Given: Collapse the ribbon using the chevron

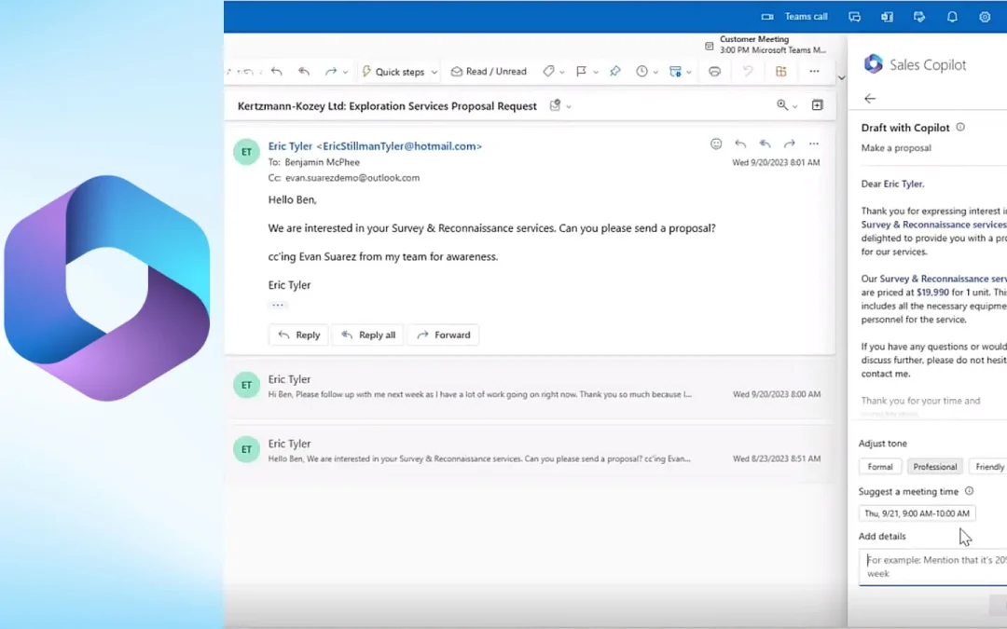Looking at the screenshot, I should tap(841, 77).
